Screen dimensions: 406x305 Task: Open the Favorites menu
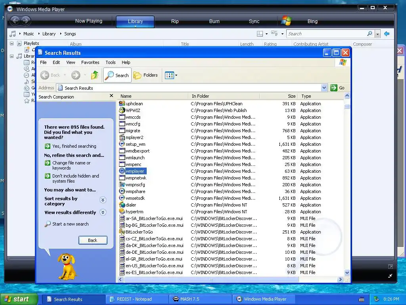point(90,62)
